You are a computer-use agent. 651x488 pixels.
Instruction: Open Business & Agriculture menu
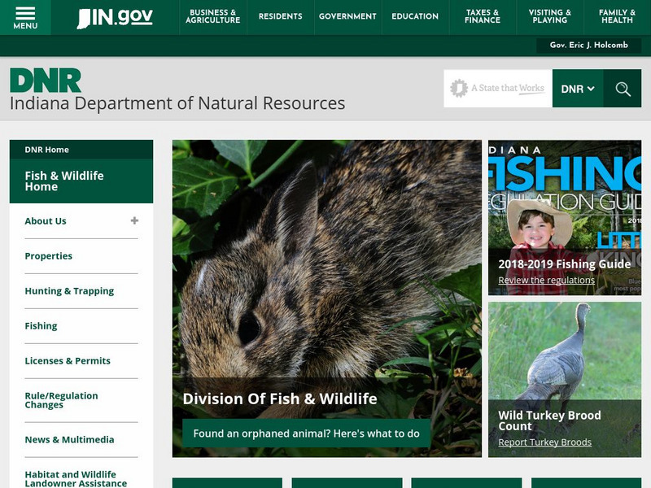click(x=212, y=17)
